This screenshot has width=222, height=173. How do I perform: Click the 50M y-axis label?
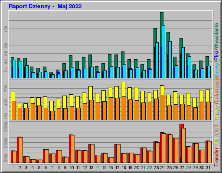coord(6,158)
